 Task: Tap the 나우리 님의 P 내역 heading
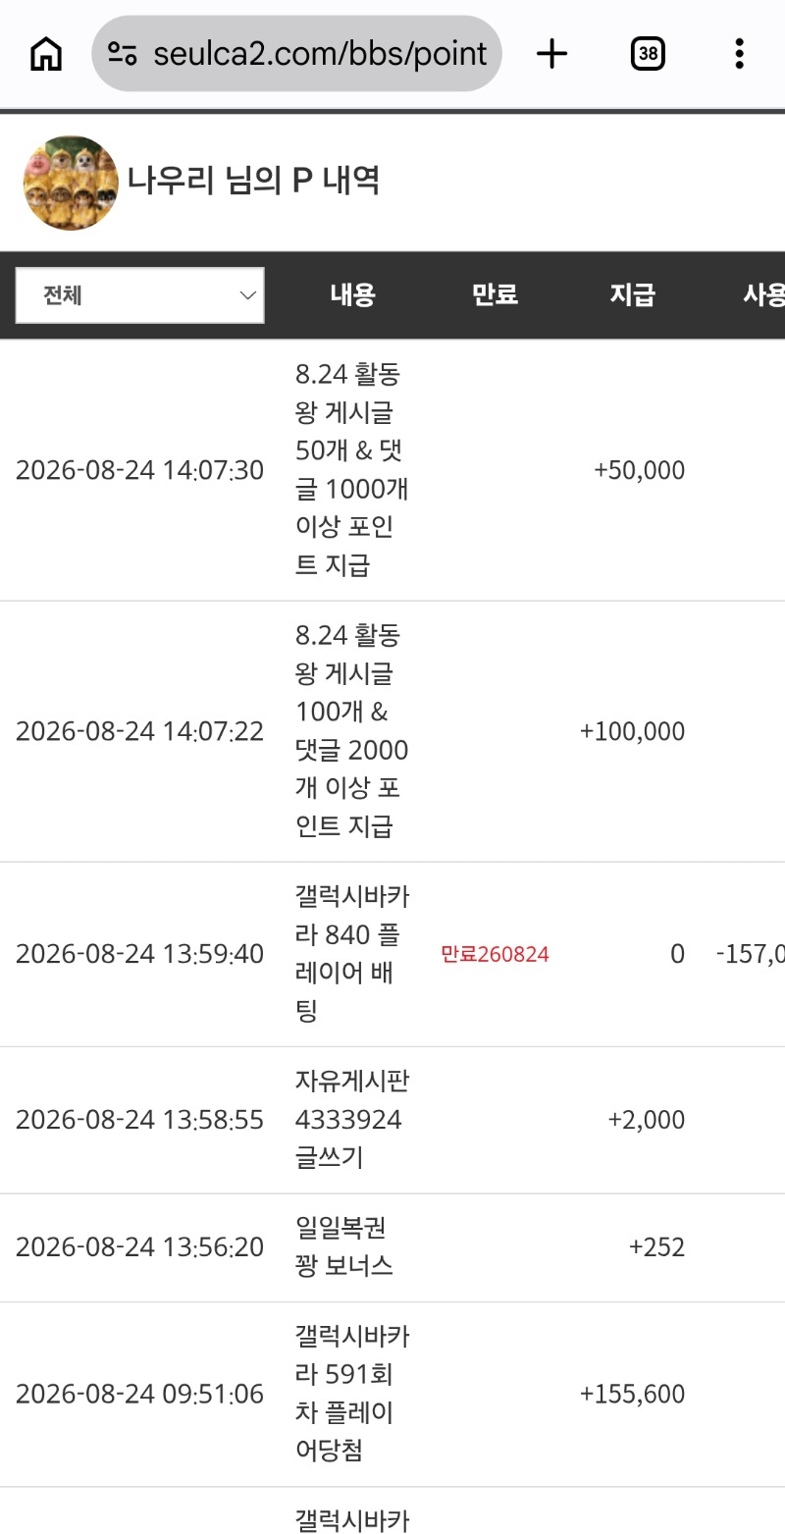tap(253, 181)
